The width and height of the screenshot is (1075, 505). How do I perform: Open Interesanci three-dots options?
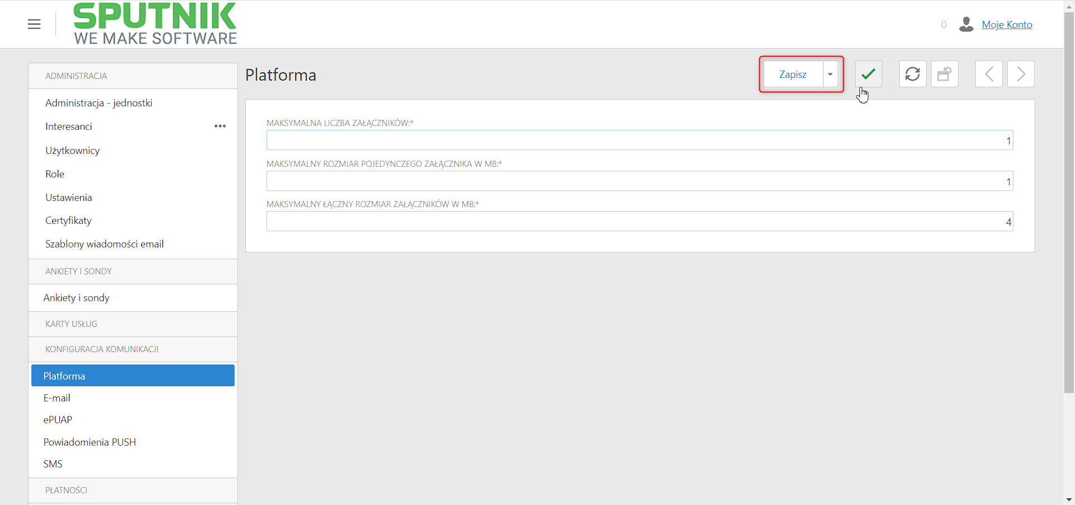pyautogui.click(x=220, y=126)
